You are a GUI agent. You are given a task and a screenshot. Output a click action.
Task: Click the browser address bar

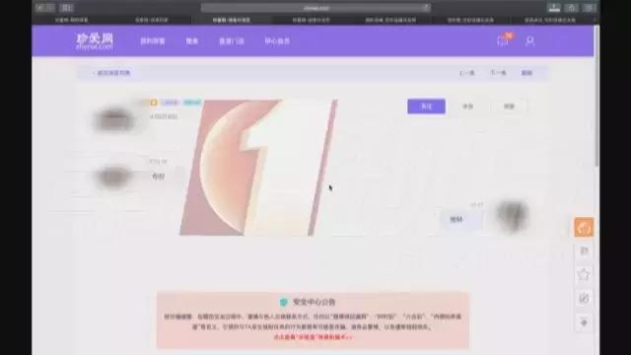point(315,7)
